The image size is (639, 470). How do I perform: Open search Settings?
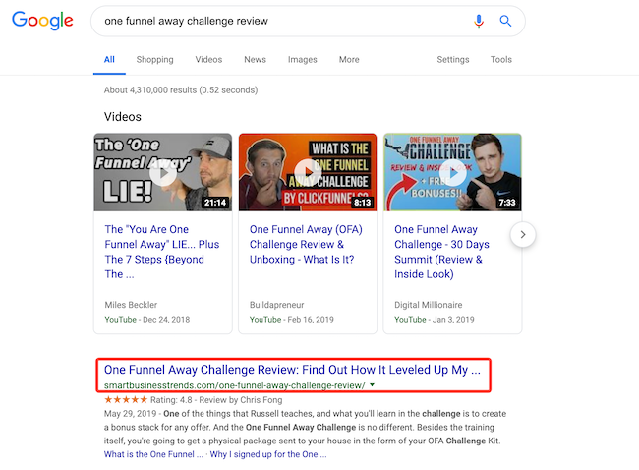click(x=453, y=60)
